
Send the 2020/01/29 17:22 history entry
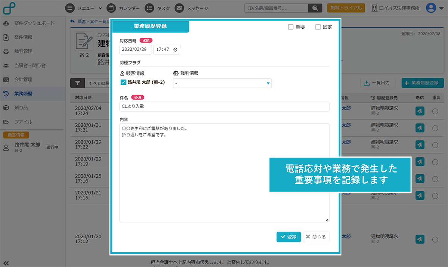point(420,145)
